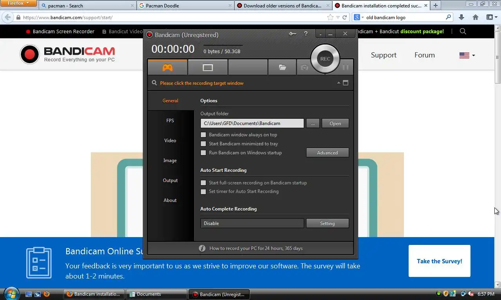The height and width of the screenshot is (300, 501).
Task: Switch to the pacman - Search tab
Action: pos(87,5)
